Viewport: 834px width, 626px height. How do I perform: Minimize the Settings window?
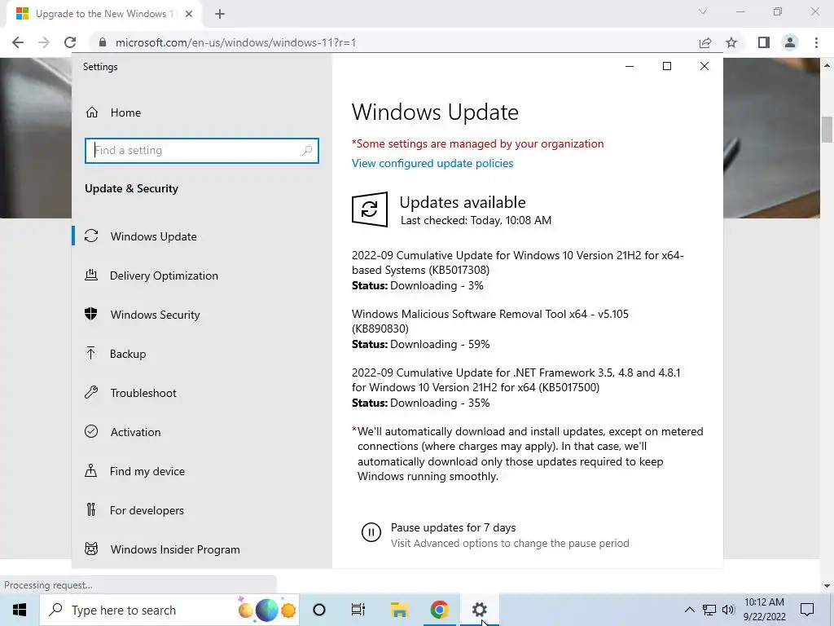pyautogui.click(x=630, y=66)
